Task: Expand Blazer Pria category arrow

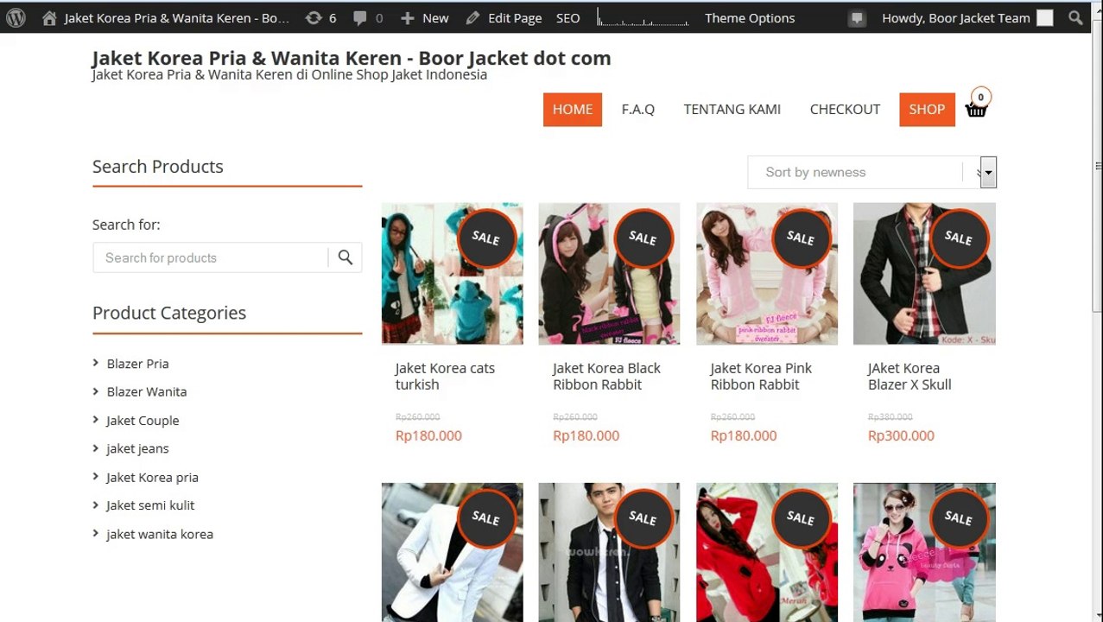Action: coord(96,363)
